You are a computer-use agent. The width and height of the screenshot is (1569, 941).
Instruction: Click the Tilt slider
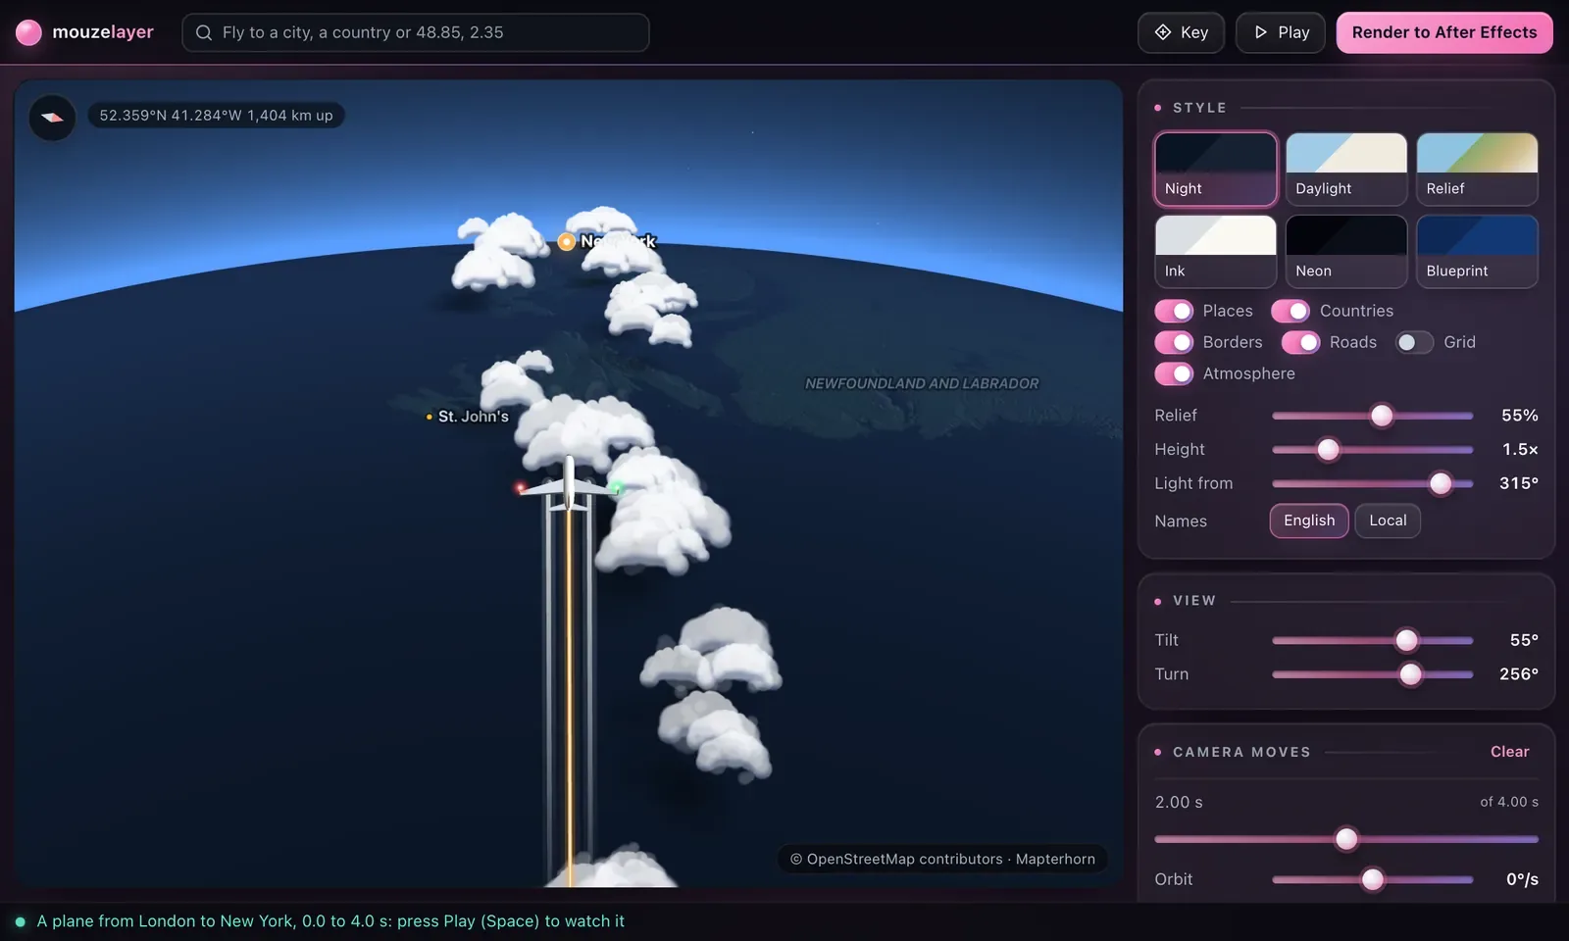point(1373,640)
